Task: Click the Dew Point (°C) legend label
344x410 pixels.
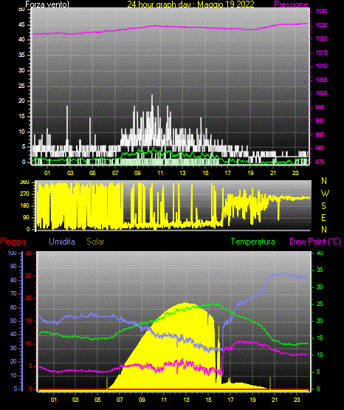Action: pos(315,242)
